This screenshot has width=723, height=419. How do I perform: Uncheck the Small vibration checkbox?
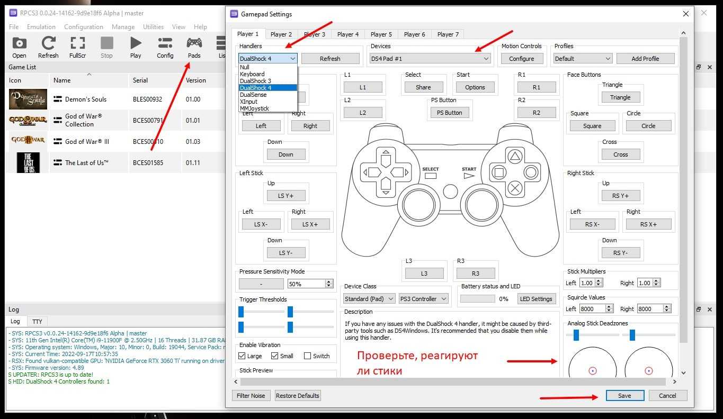[275, 356]
